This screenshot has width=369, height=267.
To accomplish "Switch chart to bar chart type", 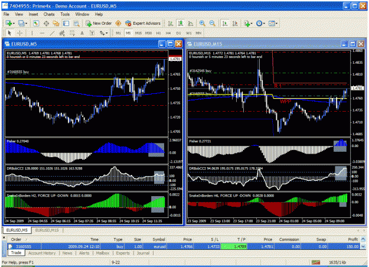I will coord(171,23).
